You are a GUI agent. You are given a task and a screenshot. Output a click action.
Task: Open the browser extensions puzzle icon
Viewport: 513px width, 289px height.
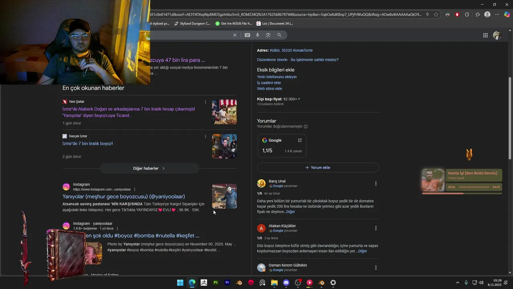click(x=467, y=14)
